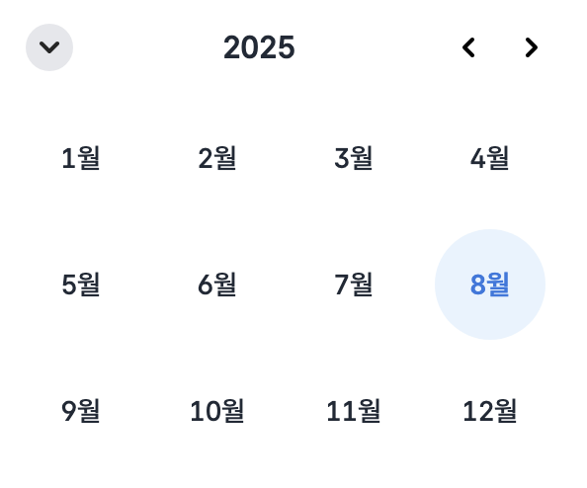587x488 pixels.
Task: Pick 11월 in the grid
Action: pyautogui.click(x=354, y=411)
